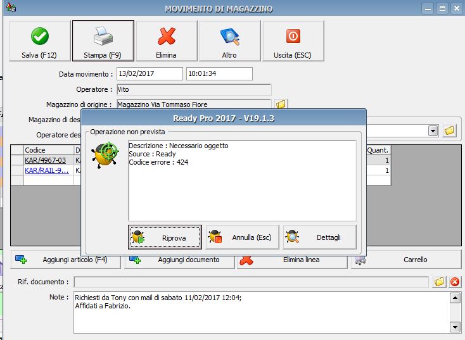The image size is (465, 340).
Task: Click the Note scrollbar up arrow
Action: click(x=455, y=298)
